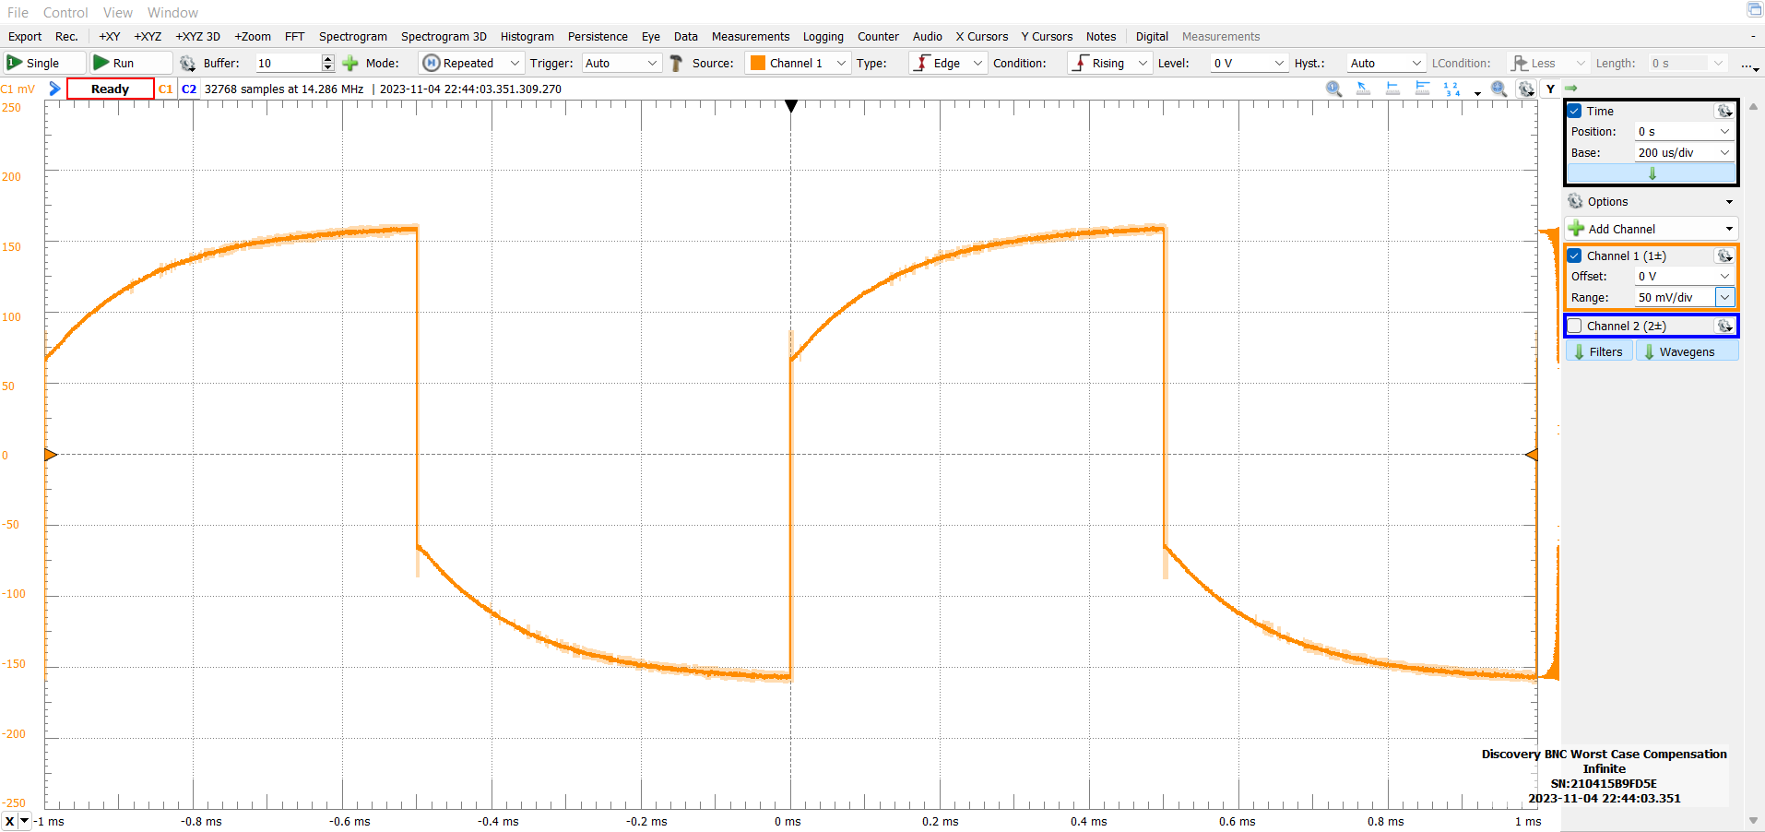Select the single vertical cursor tool
This screenshot has height=832, width=1765.
(1392, 89)
